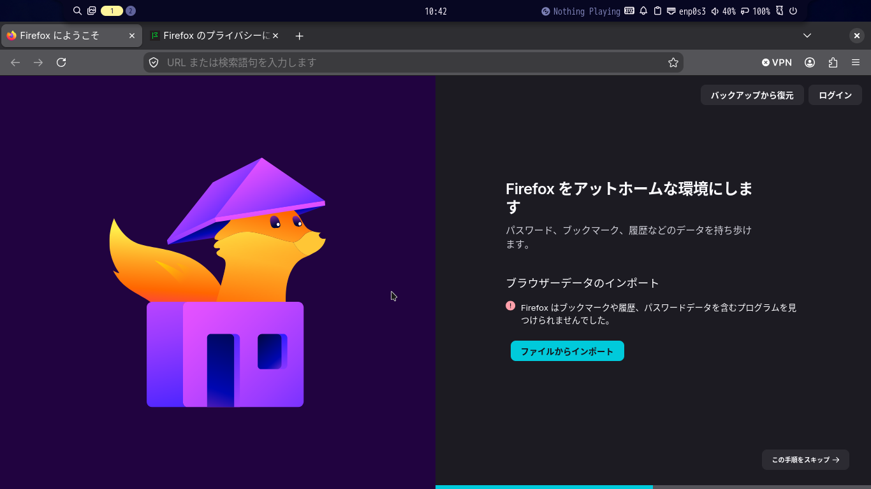Switch to workspace 2 in the top panel

coord(131,11)
